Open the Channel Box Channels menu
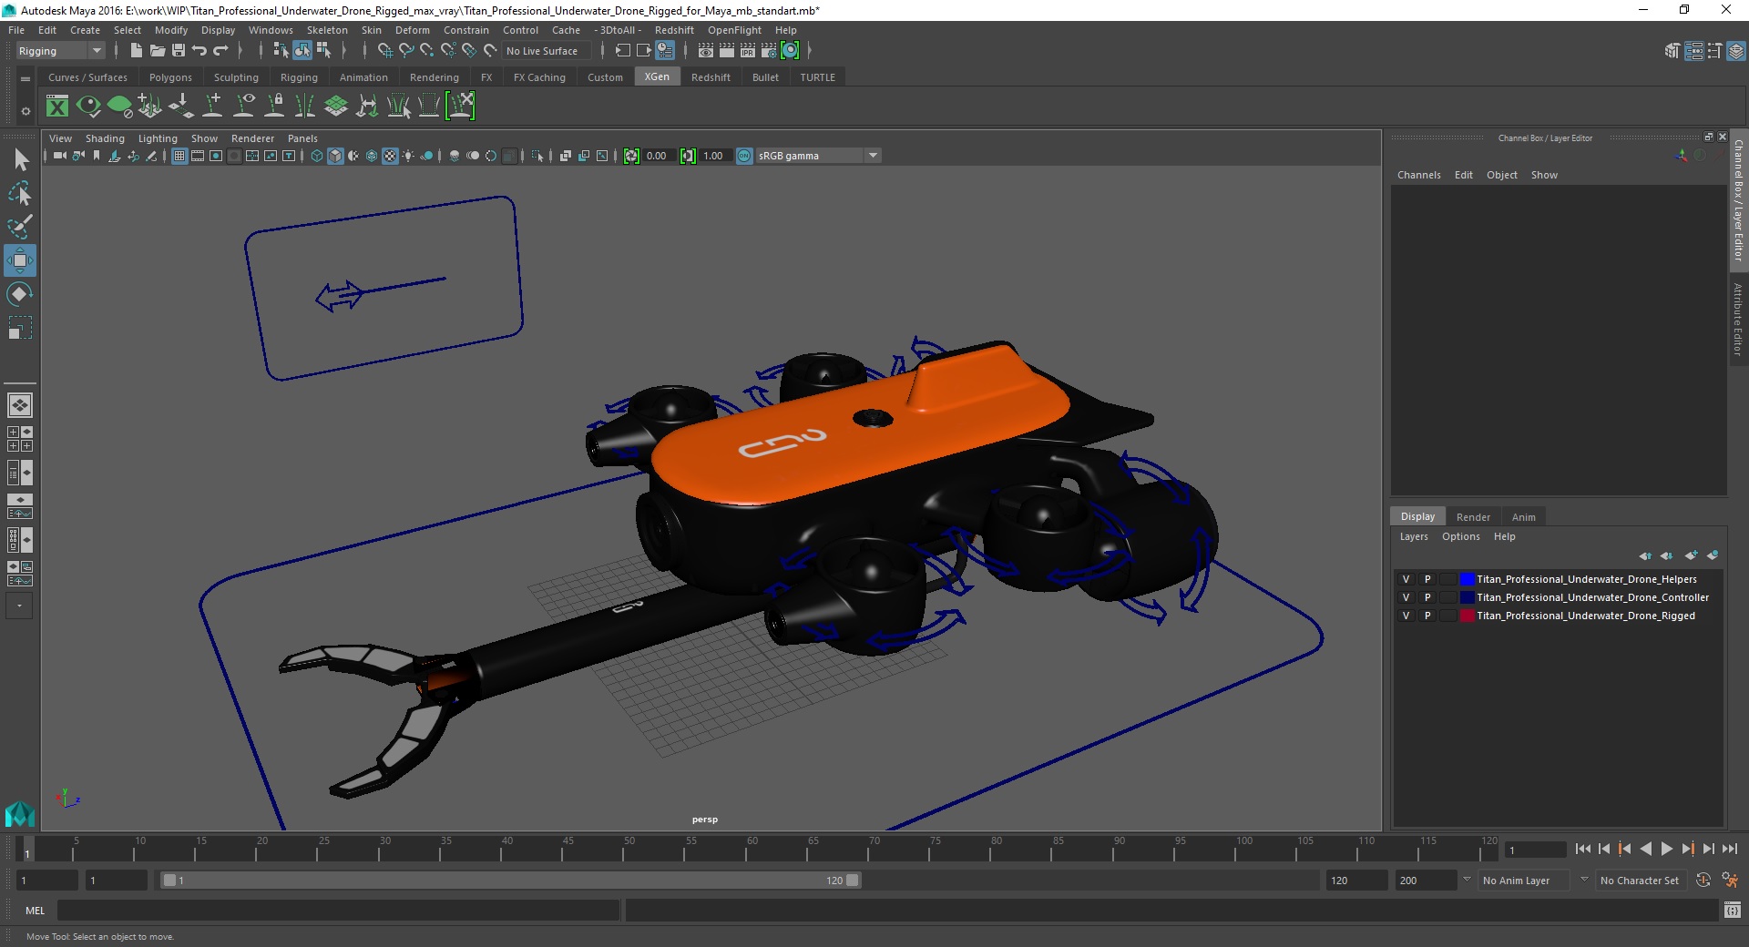Image resolution: width=1749 pixels, height=947 pixels. click(x=1418, y=175)
